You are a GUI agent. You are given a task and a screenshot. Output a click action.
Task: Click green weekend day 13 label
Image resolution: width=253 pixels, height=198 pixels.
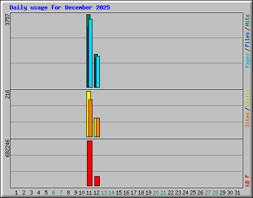[104, 193]
